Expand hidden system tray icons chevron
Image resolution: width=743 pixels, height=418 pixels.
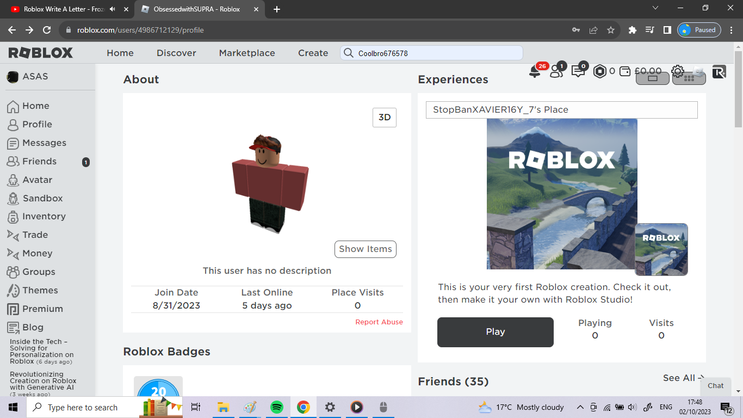[x=580, y=407]
